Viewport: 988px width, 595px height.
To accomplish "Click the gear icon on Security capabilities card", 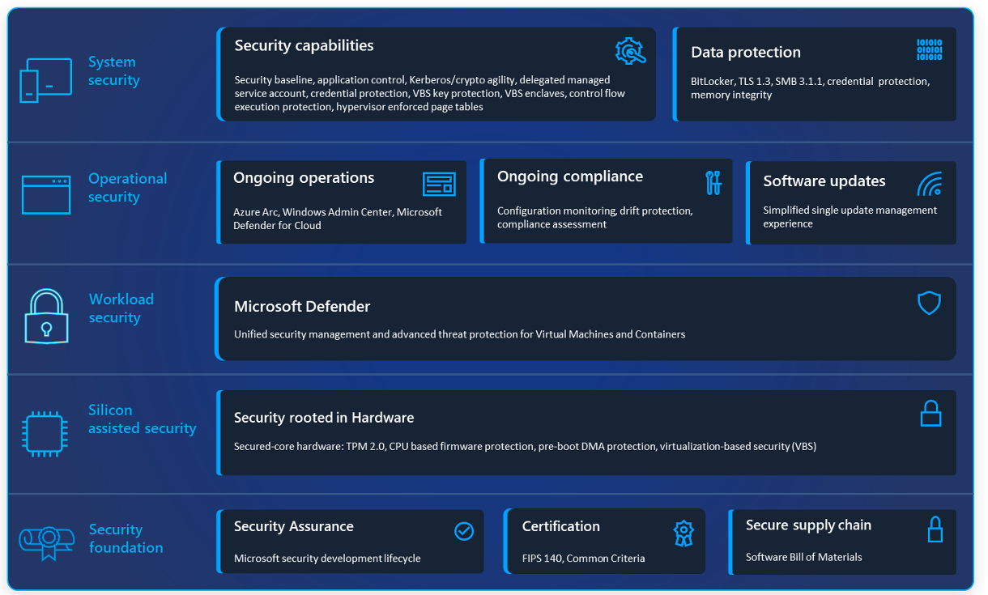I will [x=631, y=49].
